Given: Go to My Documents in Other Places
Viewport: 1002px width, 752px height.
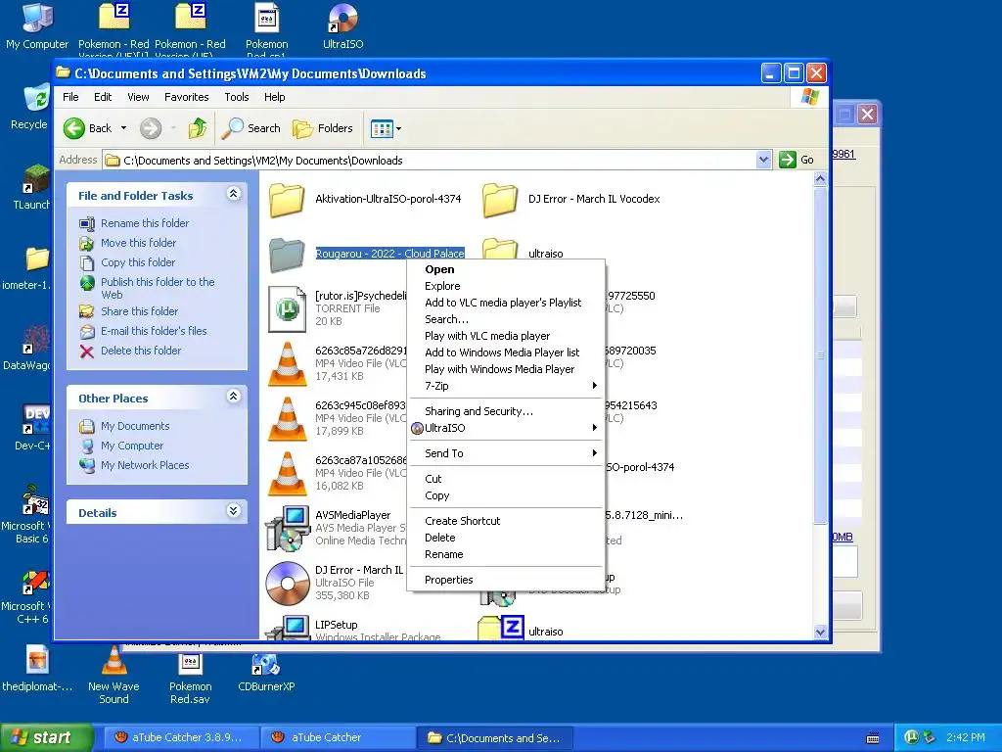Looking at the screenshot, I should [135, 427].
